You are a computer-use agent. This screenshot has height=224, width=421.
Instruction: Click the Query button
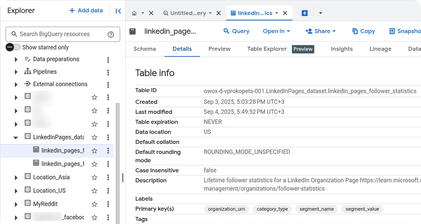[237, 31]
